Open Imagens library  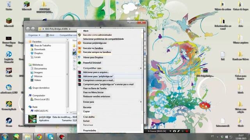[x=38, y=72]
